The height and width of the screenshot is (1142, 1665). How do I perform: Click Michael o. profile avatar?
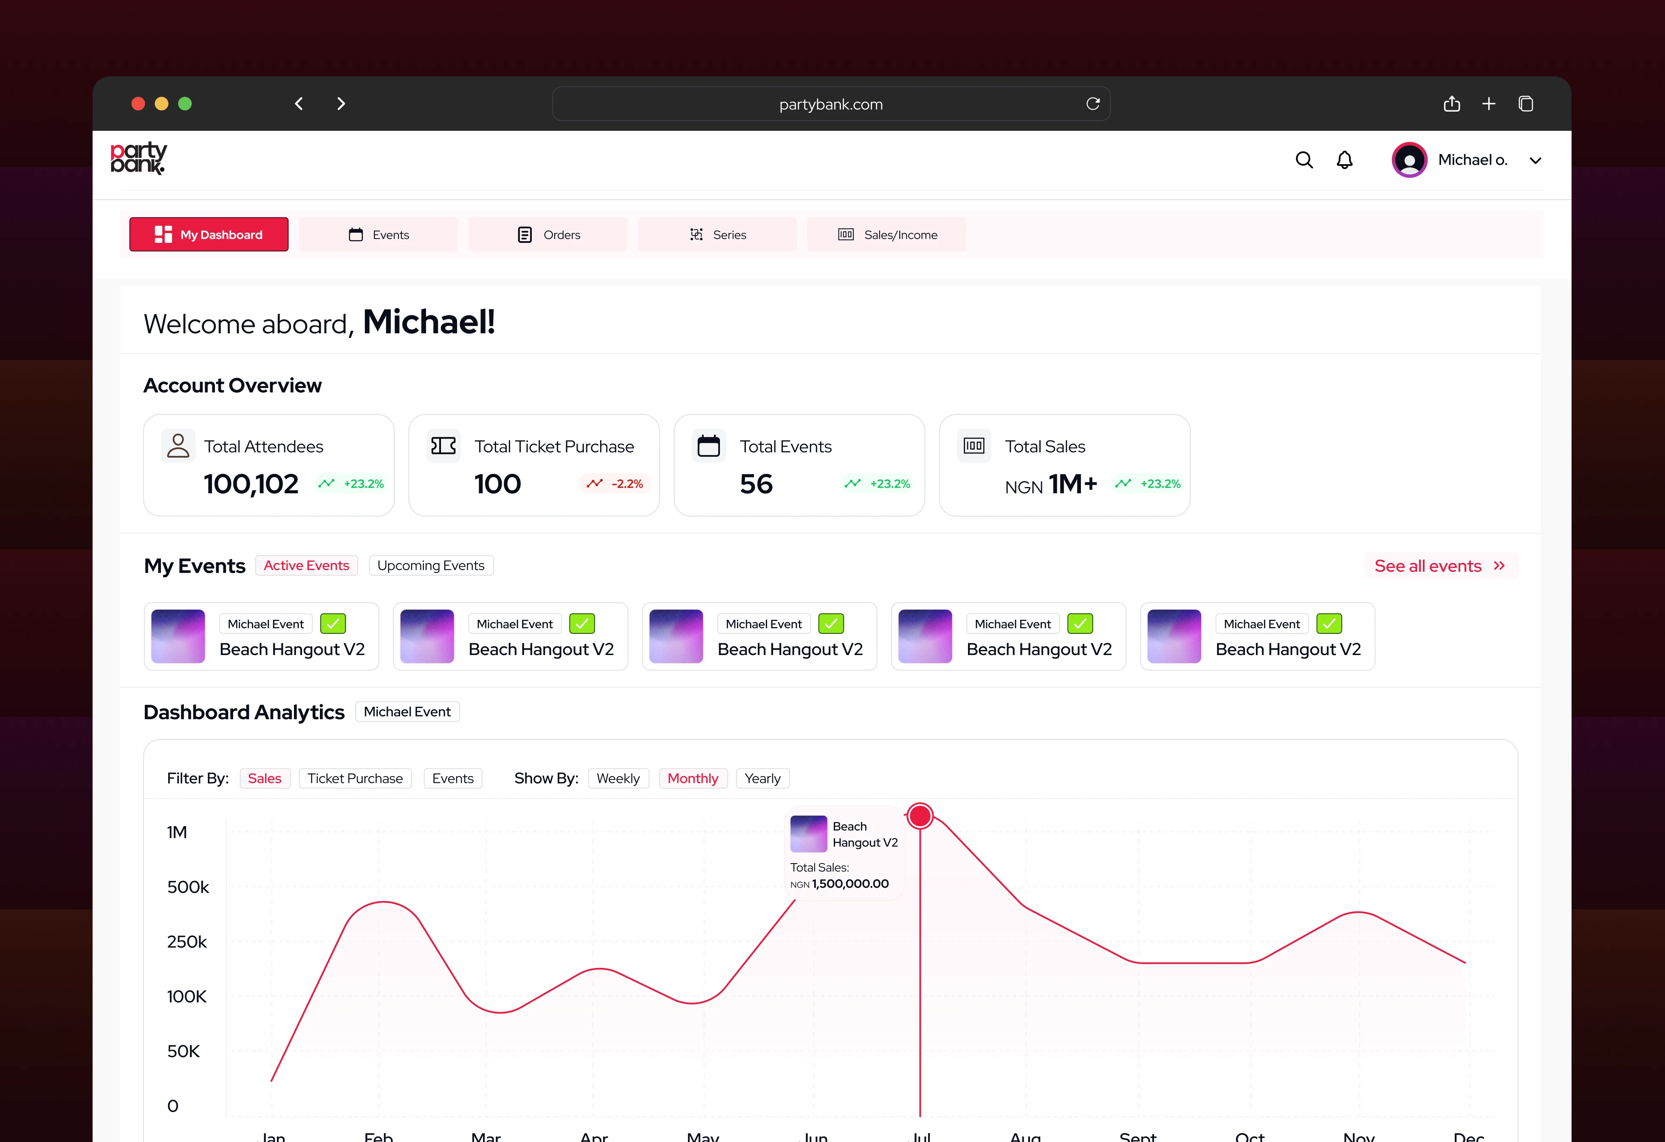click(1409, 160)
